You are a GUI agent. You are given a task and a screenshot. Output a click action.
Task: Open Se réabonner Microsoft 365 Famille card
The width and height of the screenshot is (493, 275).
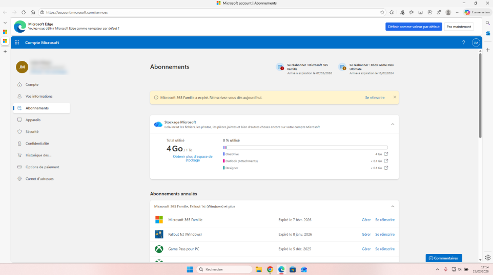pos(304,68)
